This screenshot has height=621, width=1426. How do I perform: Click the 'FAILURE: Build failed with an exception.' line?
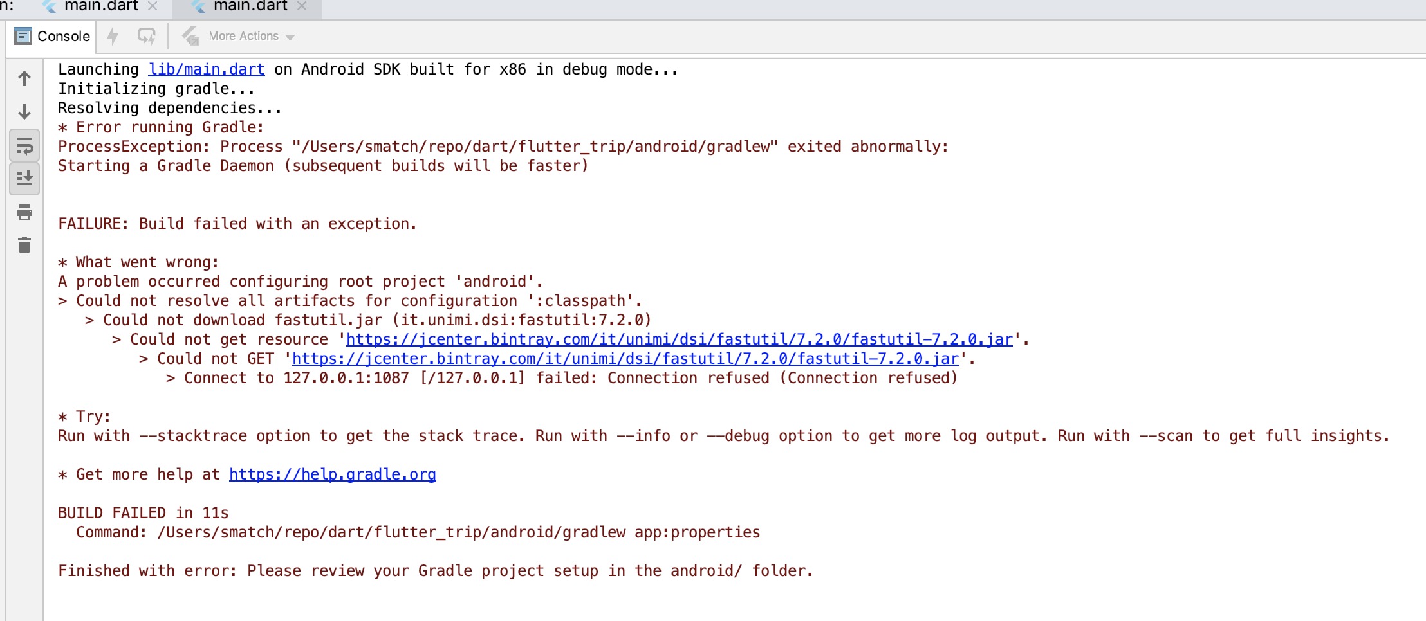coord(237,224)
